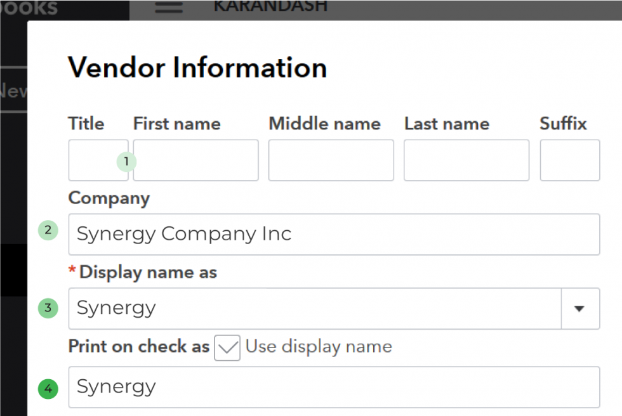Viewport: 622px width, 416px height.
Task: Click the Use display name label text
Action: [319, 347]
